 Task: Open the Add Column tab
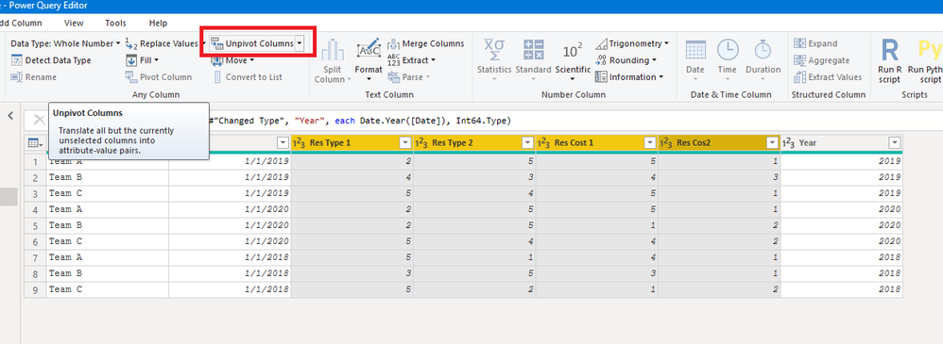click(x=22, y=23)
